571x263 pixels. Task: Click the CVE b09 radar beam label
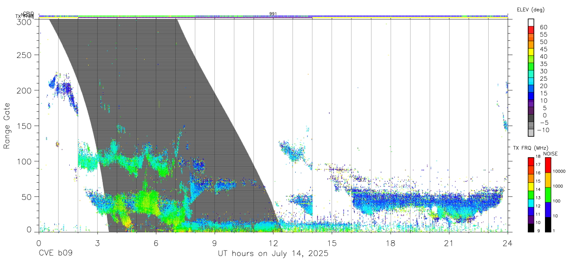(55, 254)
